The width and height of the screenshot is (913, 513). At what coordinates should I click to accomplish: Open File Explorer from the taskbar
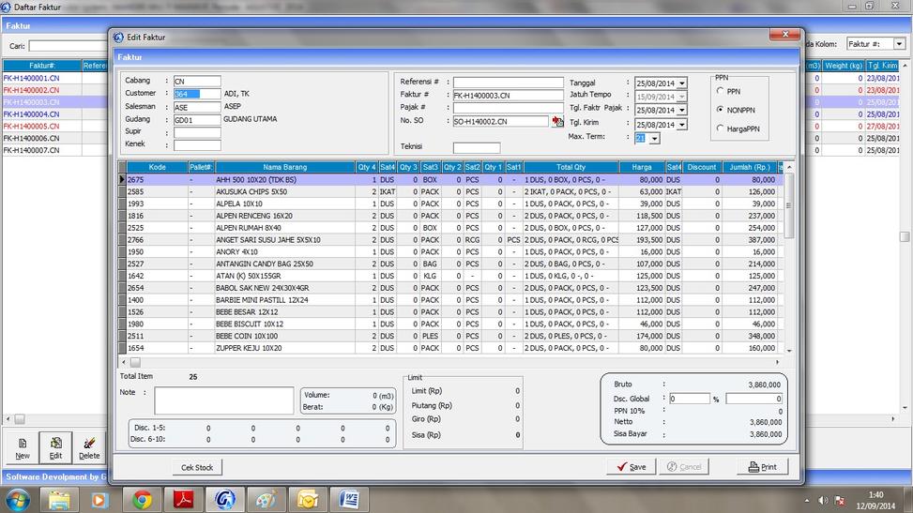coord(59,500)
